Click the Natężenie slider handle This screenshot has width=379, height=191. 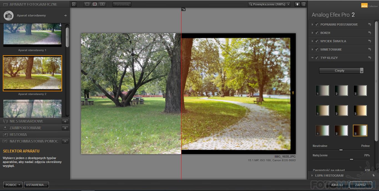pyautogui.click(x=352, y=159)
